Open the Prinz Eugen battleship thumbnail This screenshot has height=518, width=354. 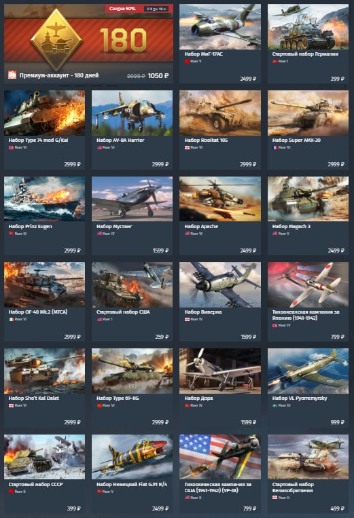44,199
